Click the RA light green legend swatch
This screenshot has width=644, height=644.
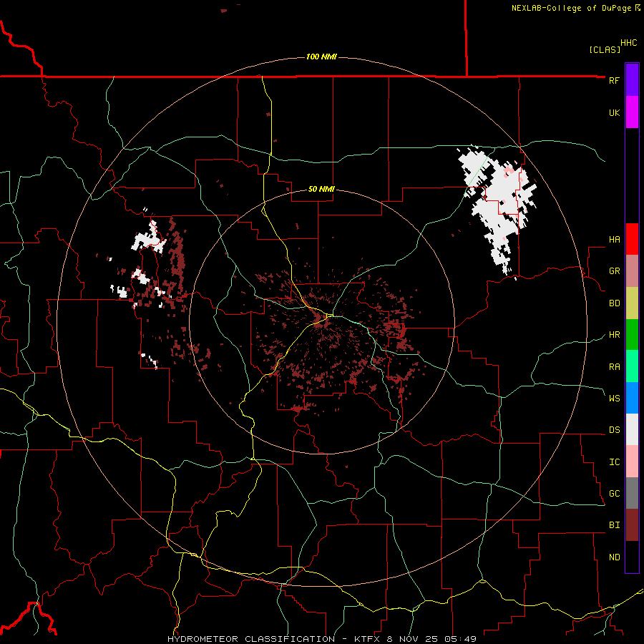click(632, 366)
